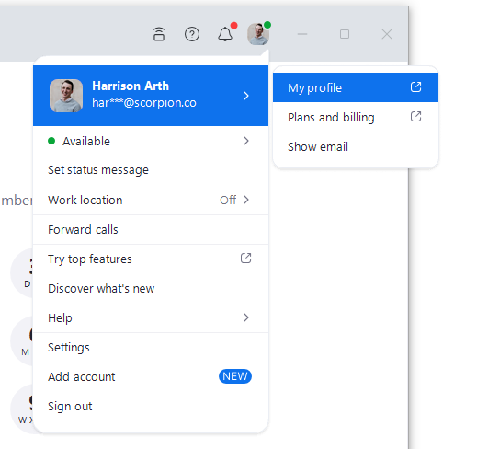This screenshot has height=449, width=477.
Task: Open the help question mark icon
Action: point(192,34)
